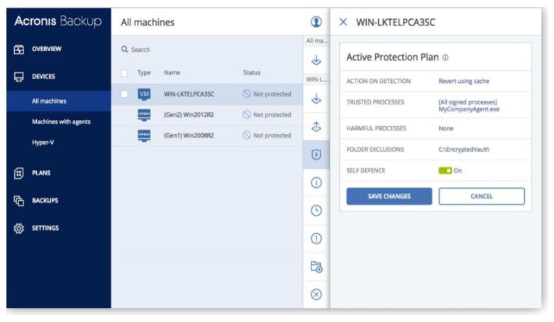Check the box for WIN-LKTELPCA3SC row
The width and height of the screenshot is (554, 322).
click(x=124, y=94)
